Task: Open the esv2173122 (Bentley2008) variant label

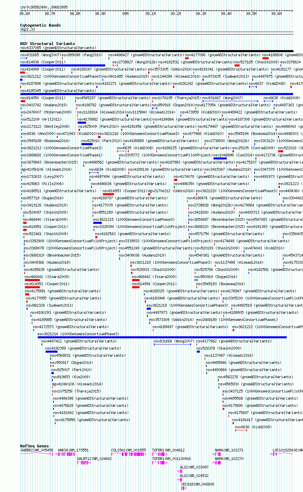Action: [x=45, y=126]
